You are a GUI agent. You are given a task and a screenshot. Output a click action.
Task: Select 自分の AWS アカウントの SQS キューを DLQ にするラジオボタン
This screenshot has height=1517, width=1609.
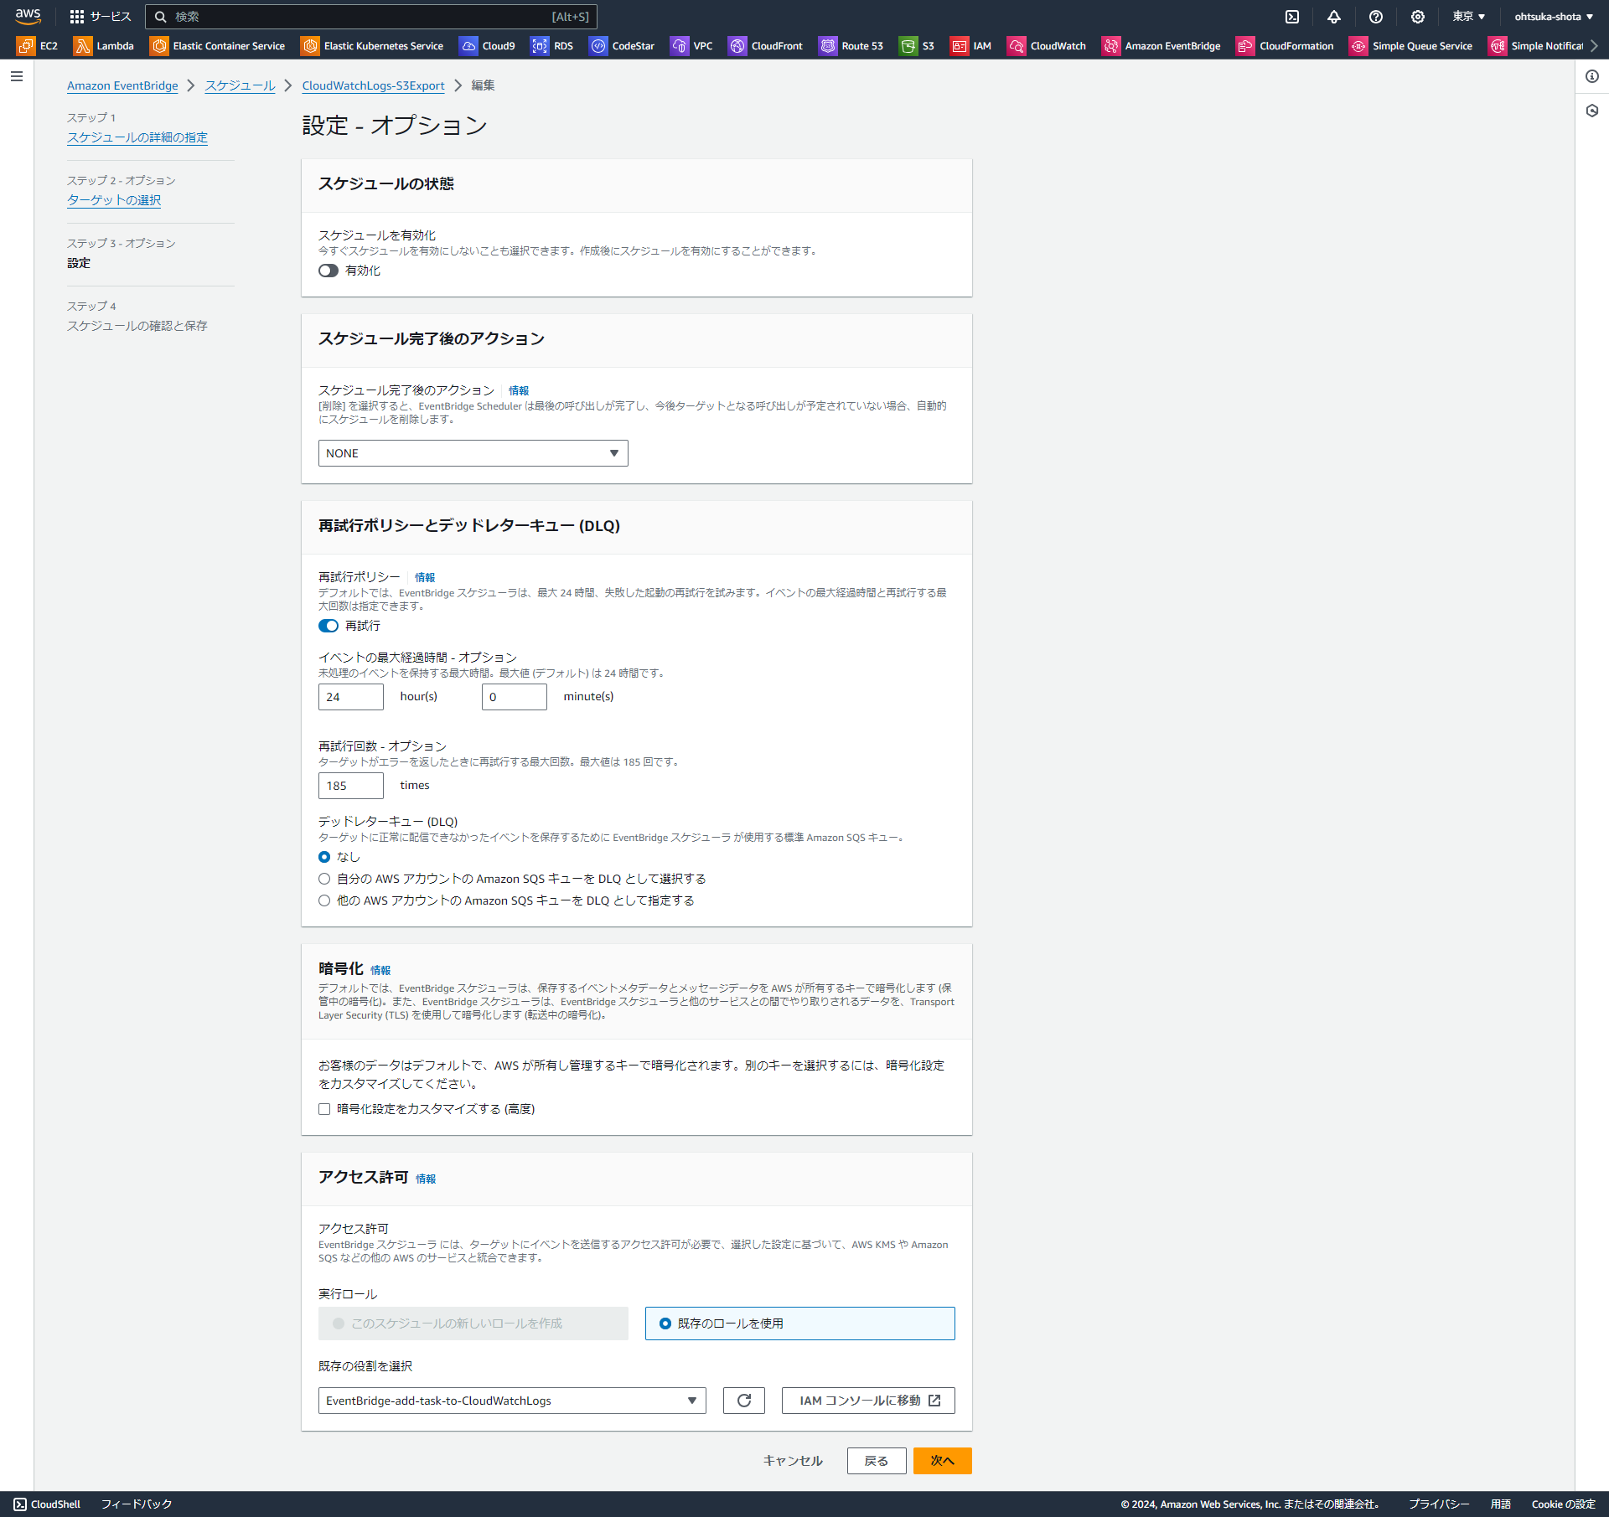324,878
